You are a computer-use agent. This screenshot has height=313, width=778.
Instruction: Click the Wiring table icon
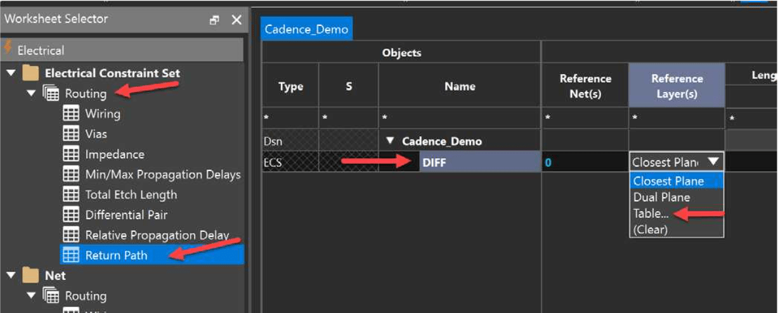(x=71, y=114)
